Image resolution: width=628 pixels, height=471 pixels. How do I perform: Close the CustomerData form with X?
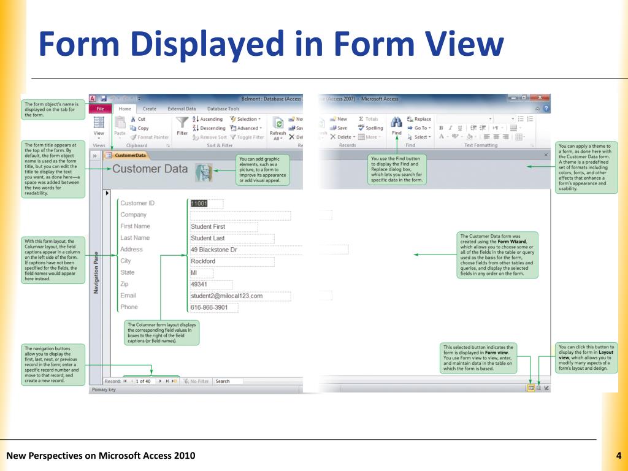point(546,155)
